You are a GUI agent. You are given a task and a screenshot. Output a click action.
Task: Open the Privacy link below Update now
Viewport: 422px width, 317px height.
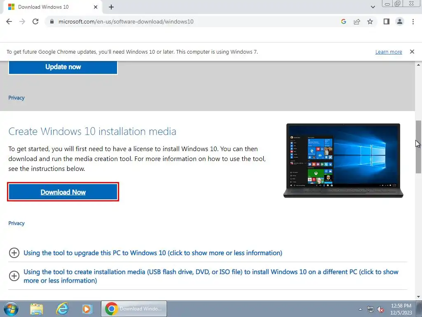tap(16, 98)
